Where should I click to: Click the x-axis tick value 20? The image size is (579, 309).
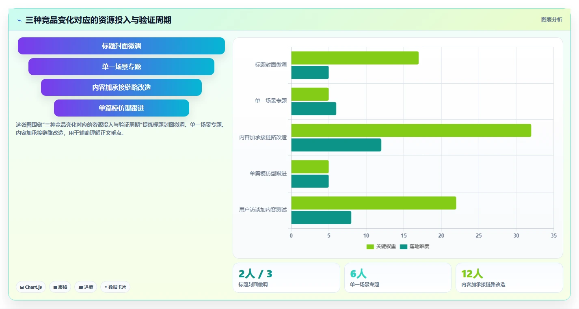[x=441, y=236]
